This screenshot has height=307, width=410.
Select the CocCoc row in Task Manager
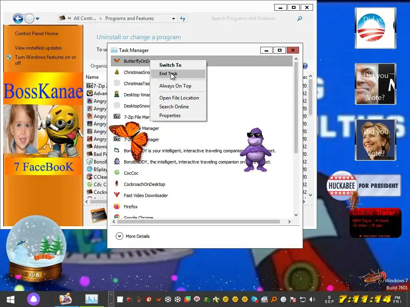[x=202, y=173]
